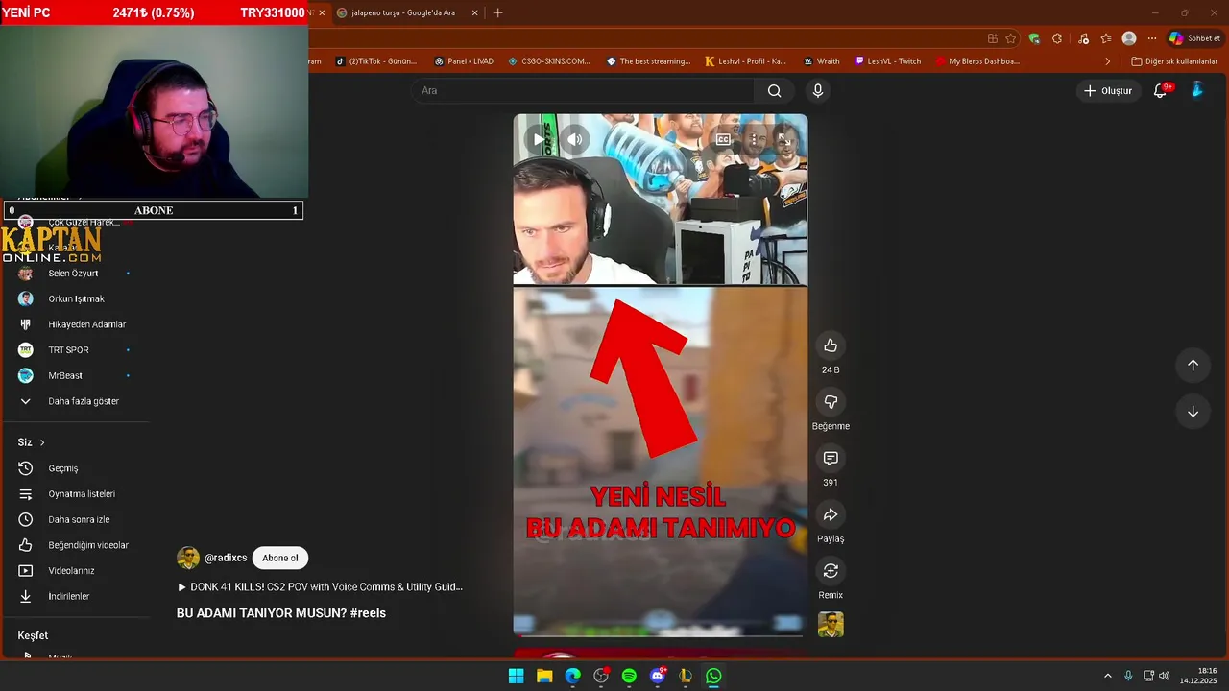Image resolution: width=1229 pixels, height=691 pixels.
Task: Open the YouTube account avatar menu
Action: click(1197, 90)
